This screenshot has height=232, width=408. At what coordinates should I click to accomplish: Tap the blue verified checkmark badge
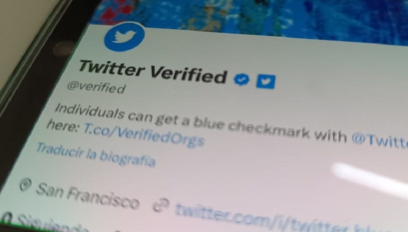point(241,79)
